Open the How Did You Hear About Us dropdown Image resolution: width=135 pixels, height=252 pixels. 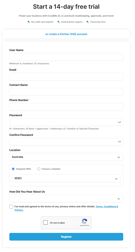pos(66,199)
